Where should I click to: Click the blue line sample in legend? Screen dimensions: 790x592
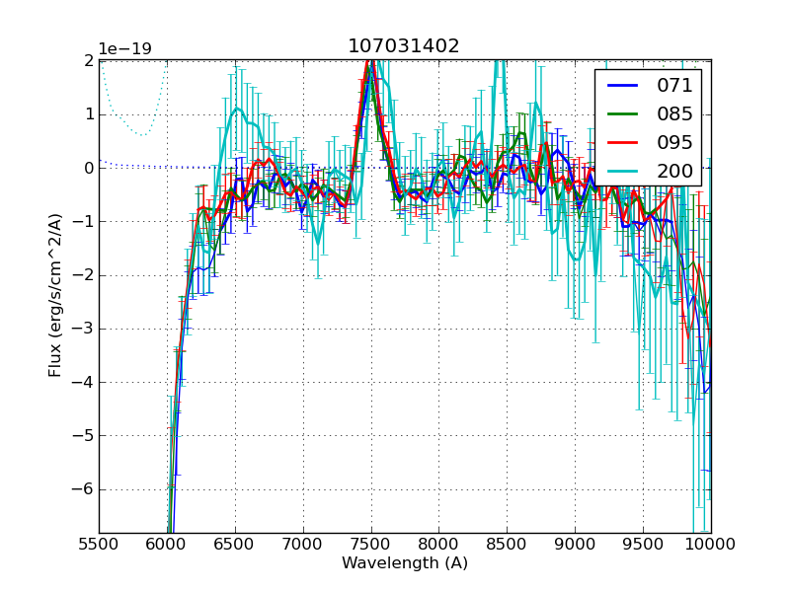click(x=622, y=86)
